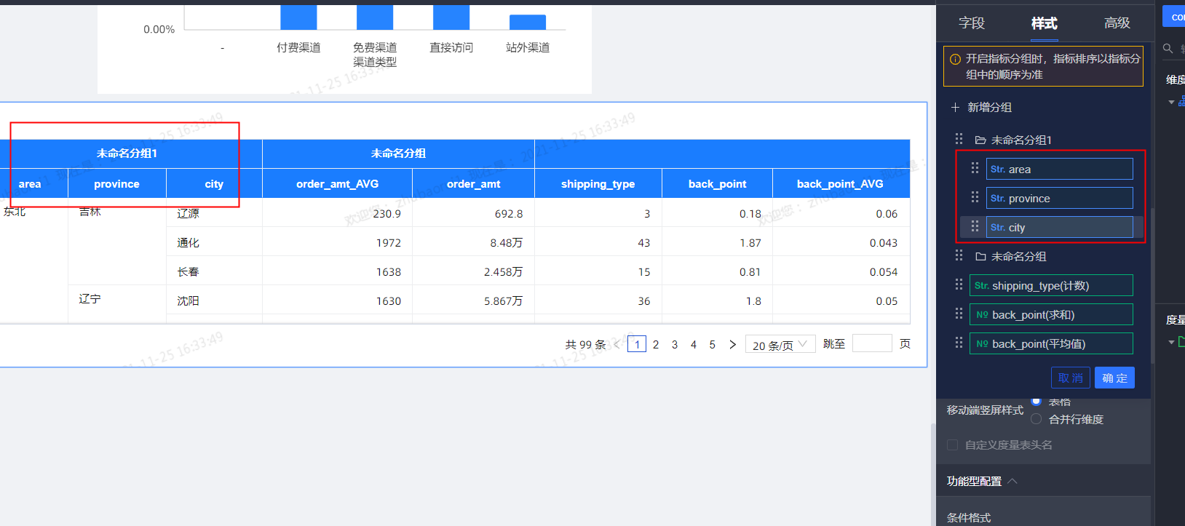The height and width of the screenshot is (526, 1185).
Task: Click the 跳至 page number input field
Action: click(x=871, y=344)
